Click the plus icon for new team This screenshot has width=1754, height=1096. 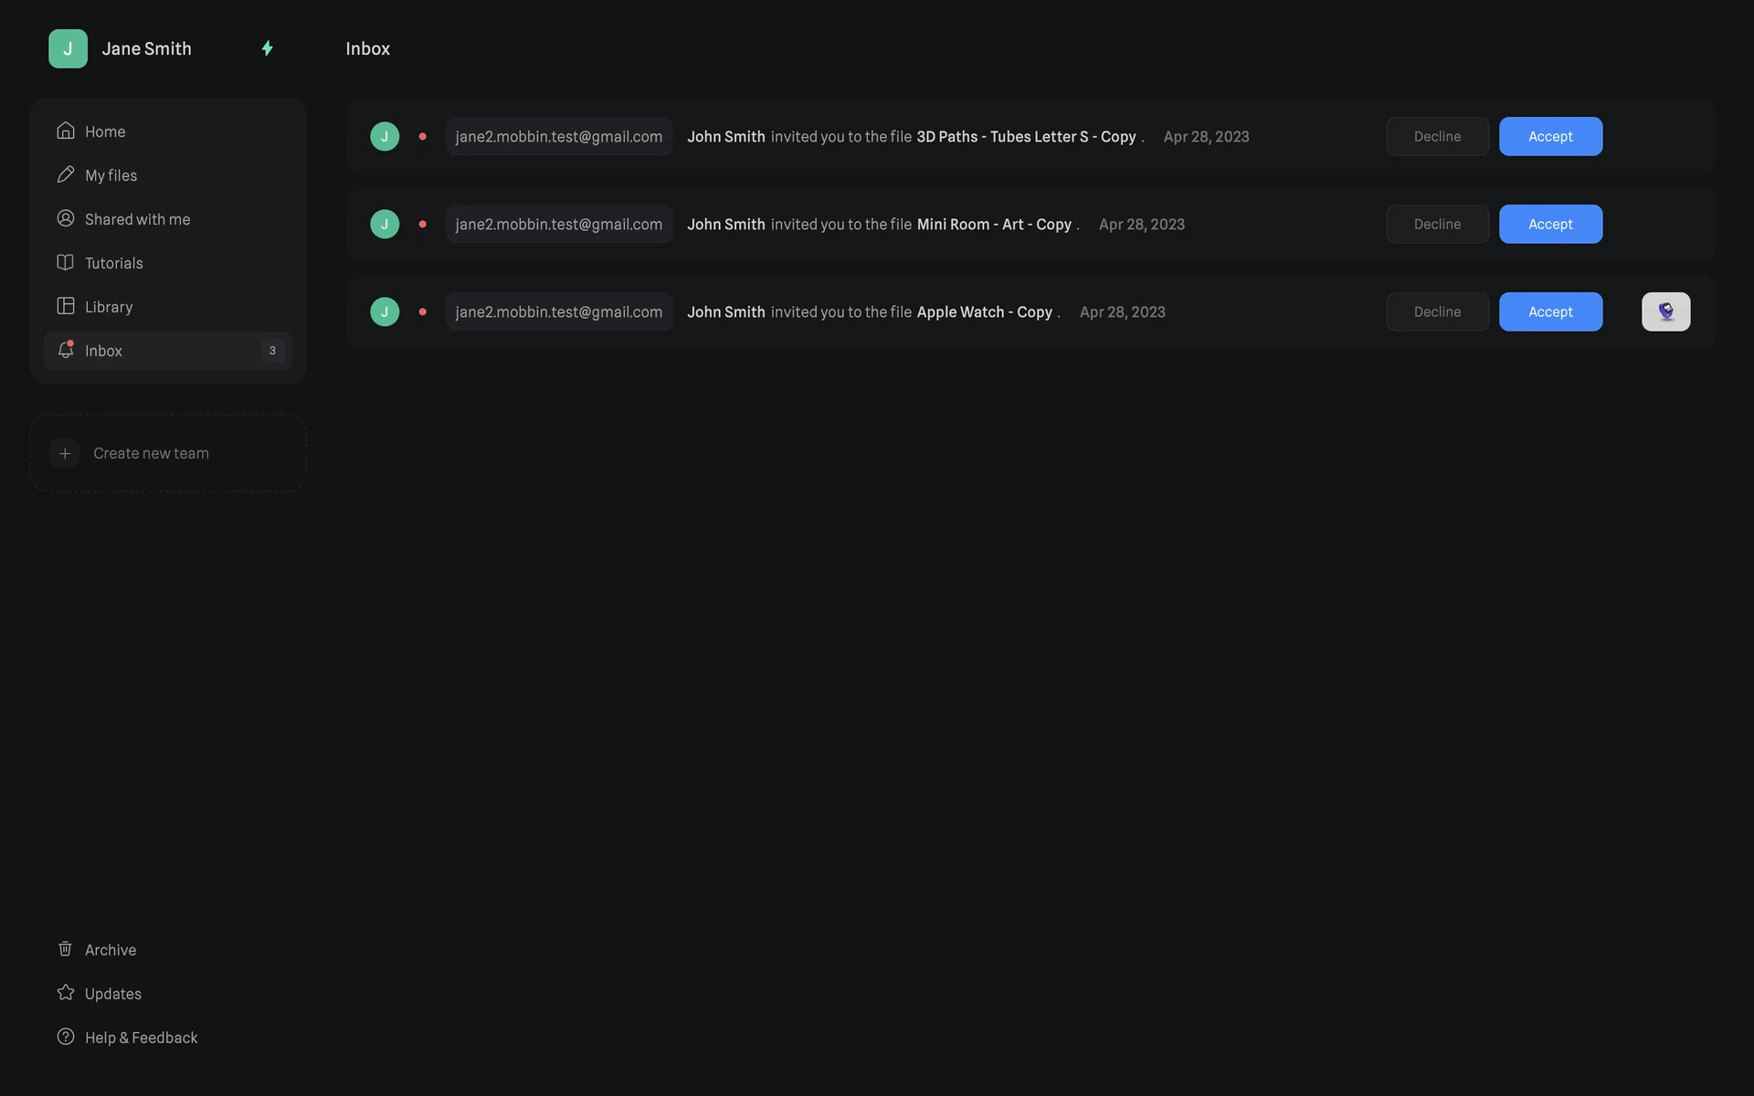click(65, 453)
